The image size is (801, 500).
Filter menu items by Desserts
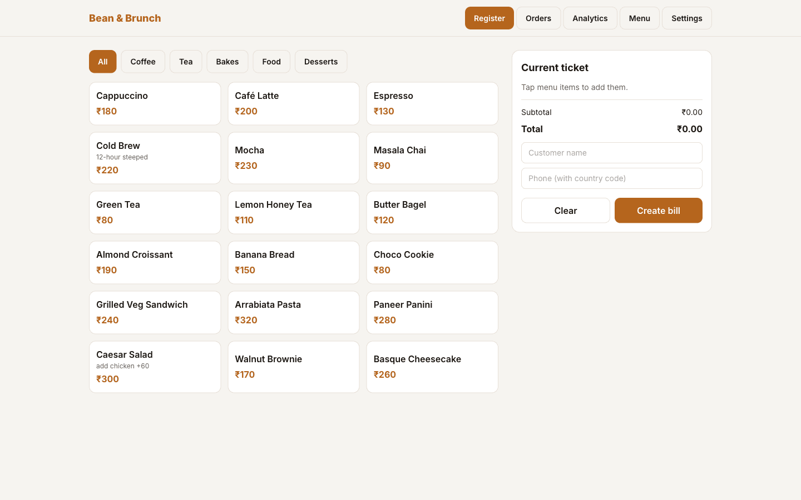(321, 62)
